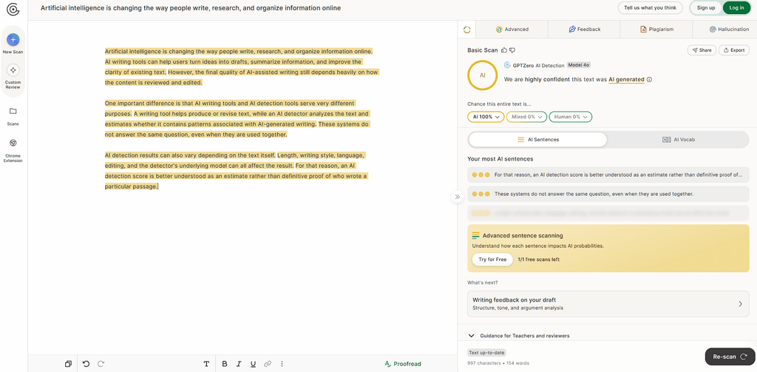Select sentence 'For that reason, an AI detection score...'
The width and height of the screenshot is (757, 372).
click(608, 175)
